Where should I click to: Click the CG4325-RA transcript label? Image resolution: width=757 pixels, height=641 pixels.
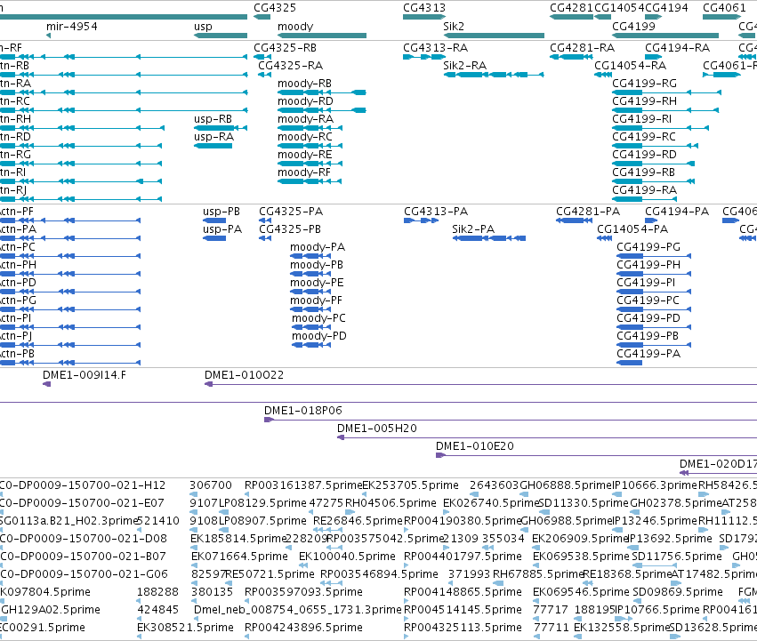click(x=291, y=66)
